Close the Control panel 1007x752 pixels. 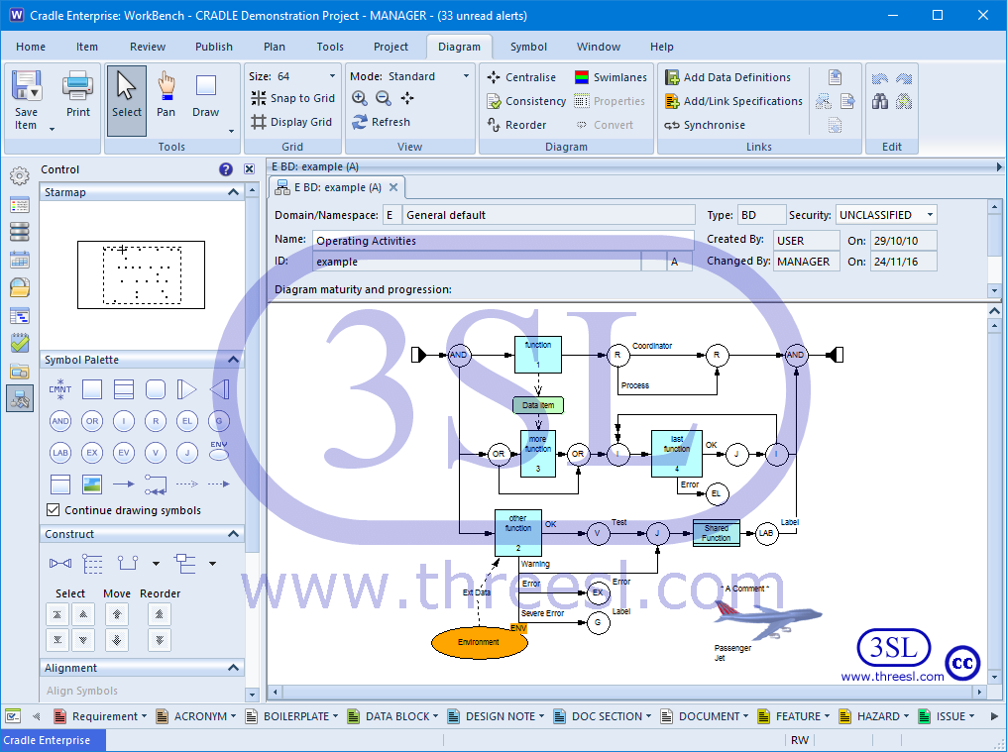pos(249,169)
